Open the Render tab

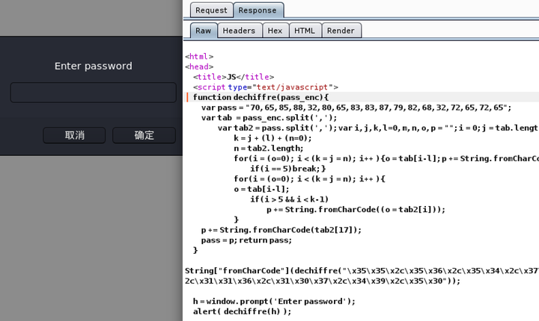tap(341, 31)
